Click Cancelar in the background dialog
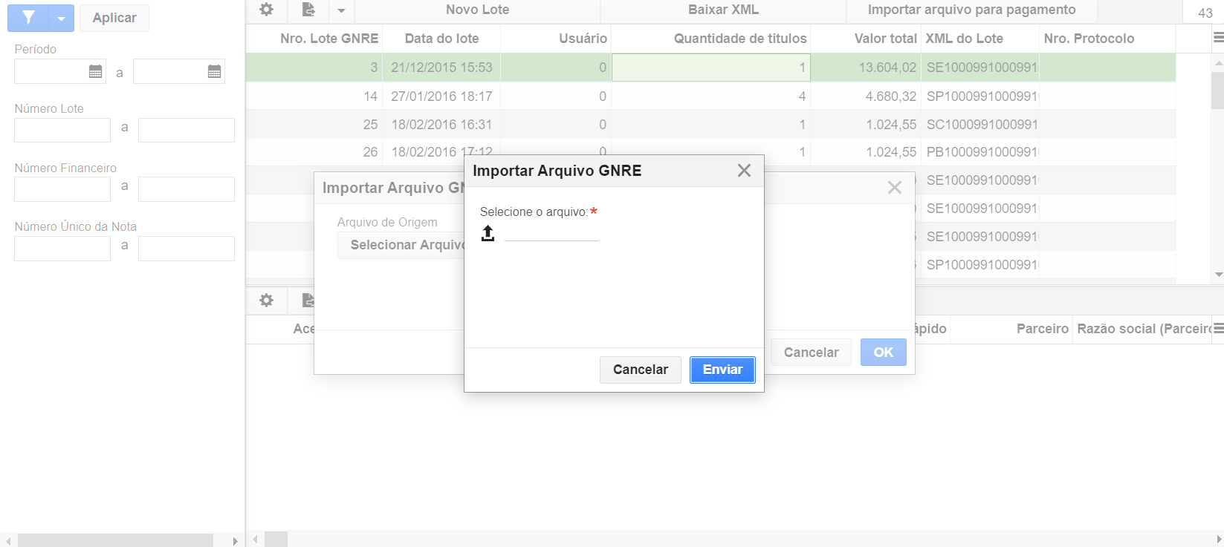This screenshot has height=547, width=1224. [x=811, y=353]
